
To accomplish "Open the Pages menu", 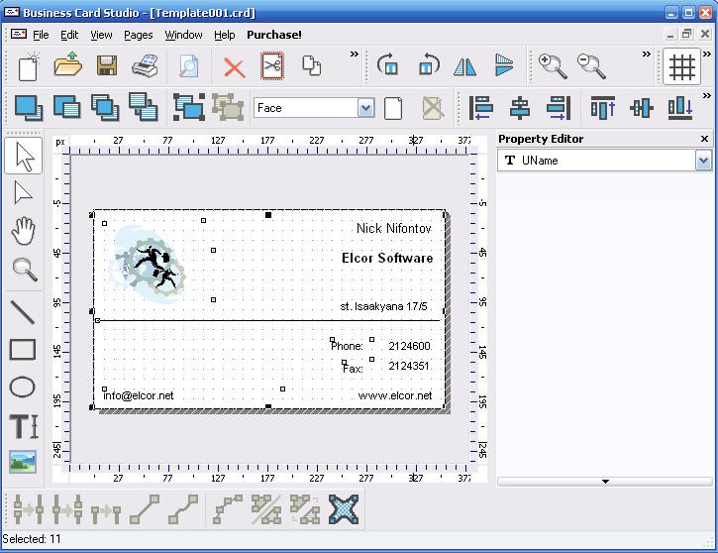I will [x=139, y=35].
